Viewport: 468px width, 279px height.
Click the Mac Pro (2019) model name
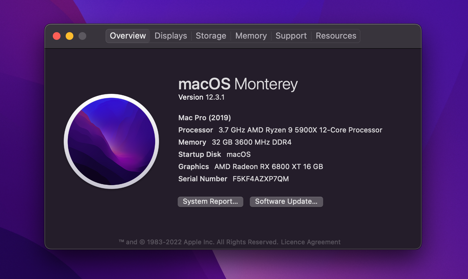tap(204, 118)
